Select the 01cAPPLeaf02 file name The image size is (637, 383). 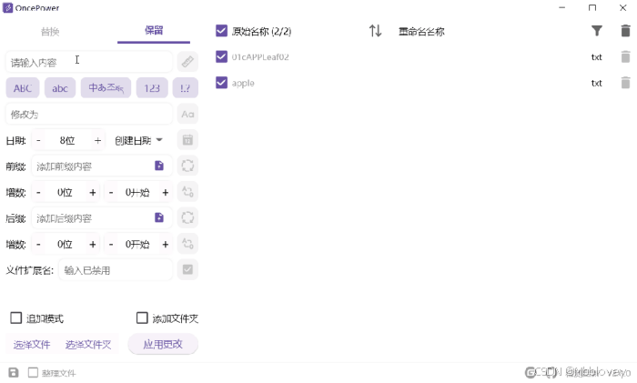pos(260,57)
